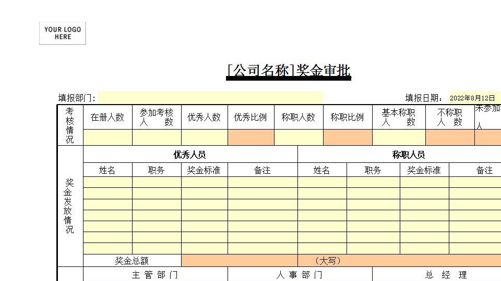Click the 考核情况 row header
The height and width of the screenshot is (281, 501).
(70, 125)
